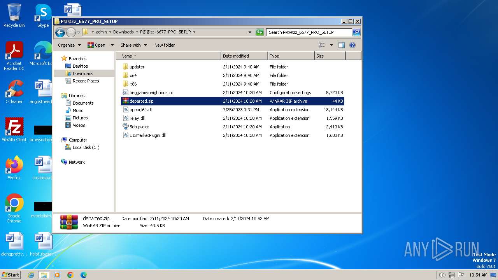Open Windows Media Player on taskbar
Screen dimensions: 498x280
(57, 275)
